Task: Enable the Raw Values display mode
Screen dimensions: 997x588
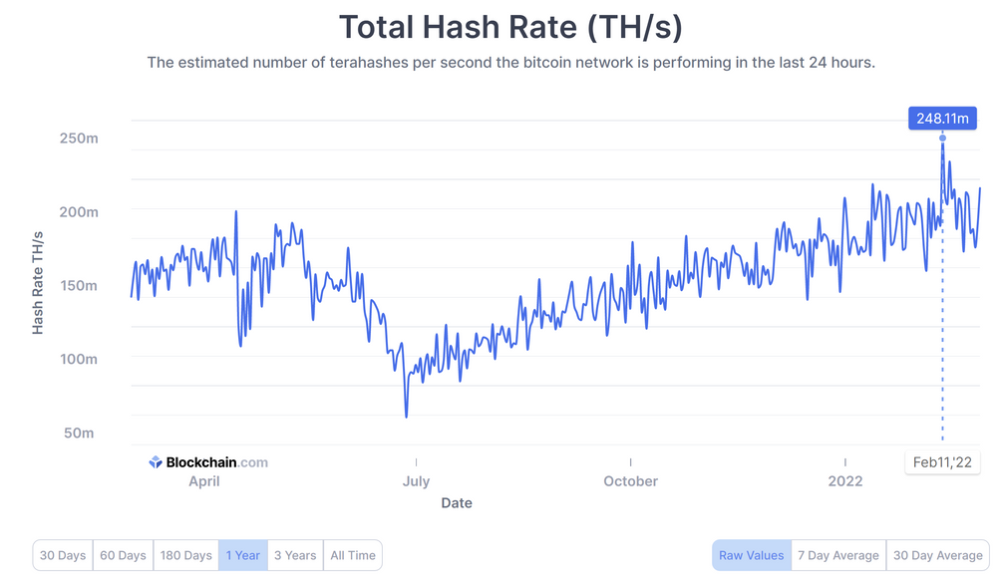Action: coord(751,555)
